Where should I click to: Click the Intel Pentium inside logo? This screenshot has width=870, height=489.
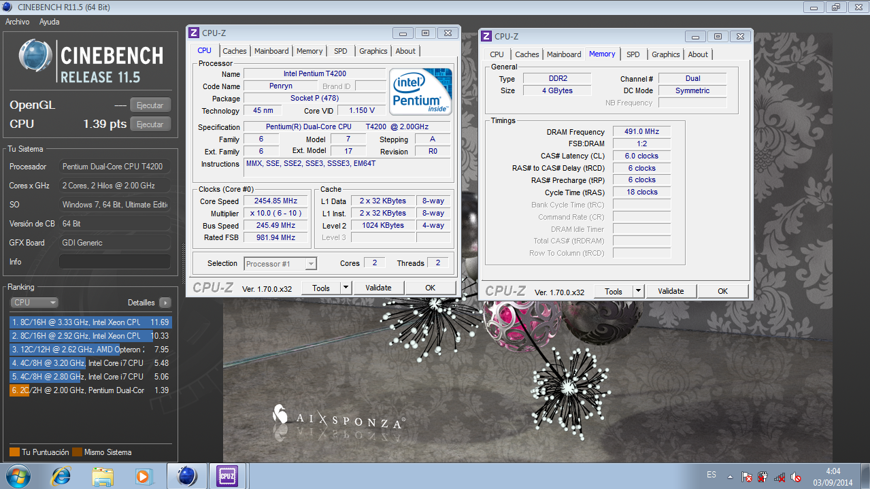(x=421, y=91)
